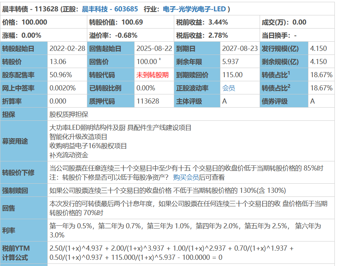Click the 第一年为 0.5% interest rate text
Screen dimensions: 337x266
click(x=71, y=226)
